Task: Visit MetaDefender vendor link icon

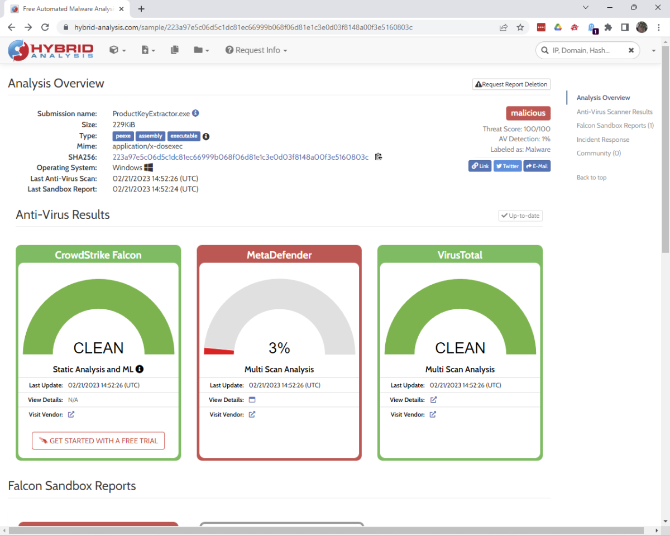Action: coord(252,414)
